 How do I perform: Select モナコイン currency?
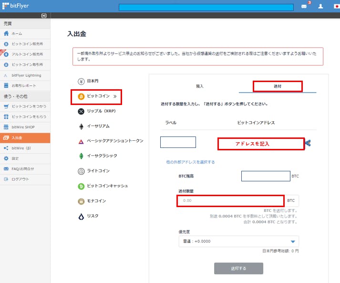92,201
